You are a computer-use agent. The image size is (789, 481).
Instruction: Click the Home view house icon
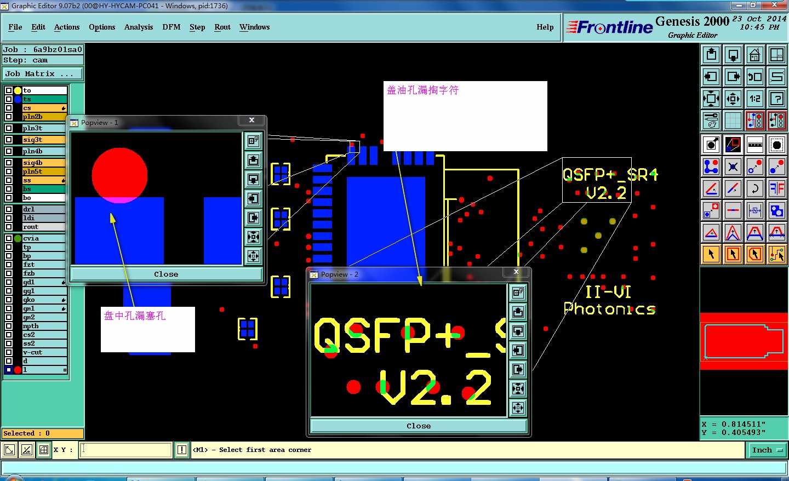(755, 55)
